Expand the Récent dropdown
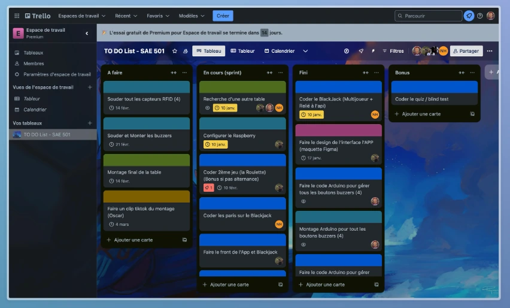The height and width of the screenshot is (308, 510). pyautogui.click(x=126, y=16)
